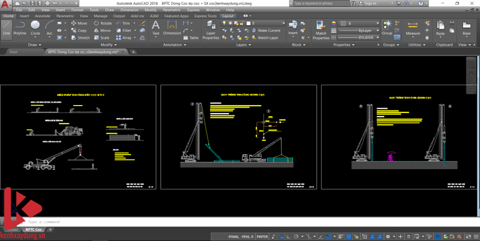Toggle the PAPER space button in status bar

coord(263,236)
